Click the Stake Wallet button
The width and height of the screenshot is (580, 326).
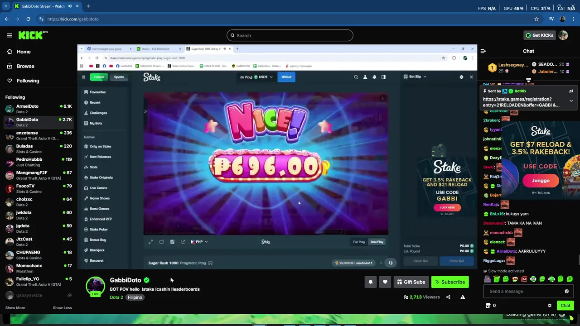(286, 77)
